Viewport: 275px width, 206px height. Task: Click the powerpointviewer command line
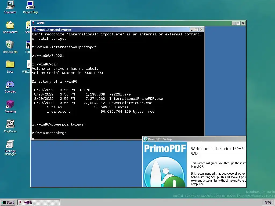coord(59,124)
